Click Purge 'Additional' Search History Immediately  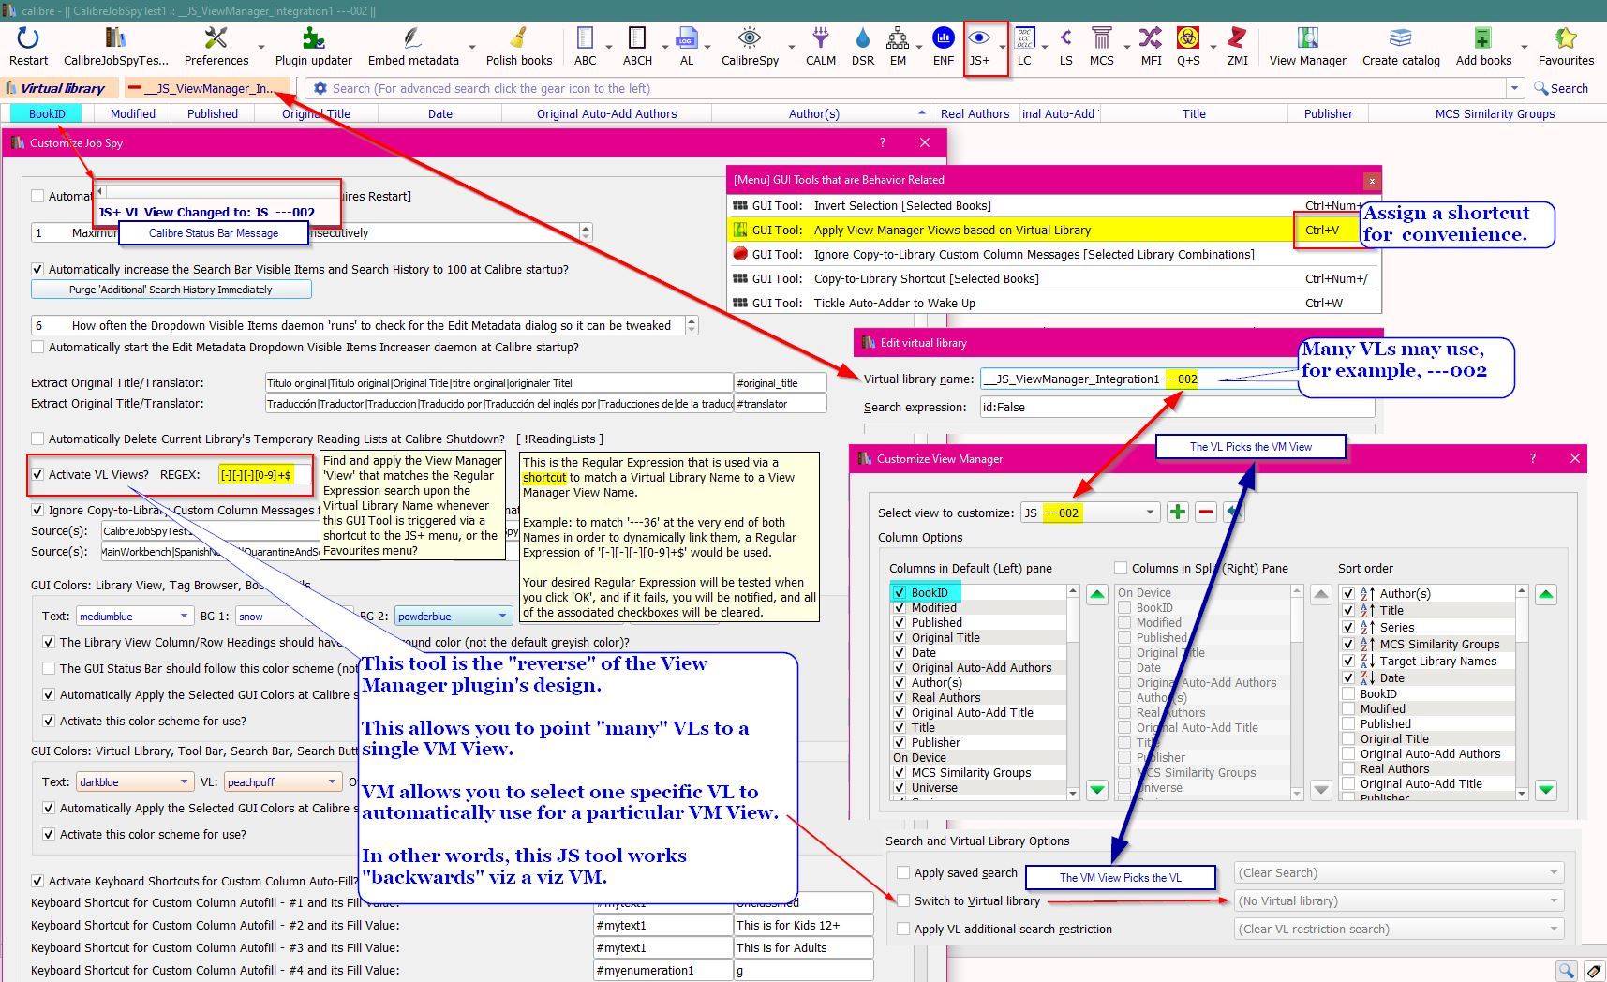pos(171,290)
